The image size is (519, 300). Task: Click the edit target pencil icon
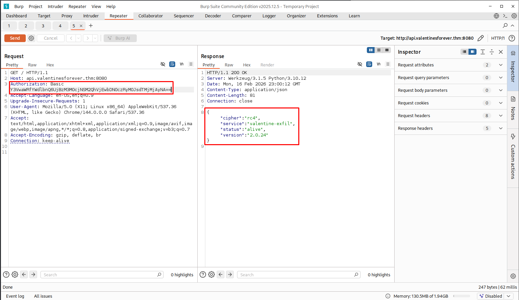481,38
